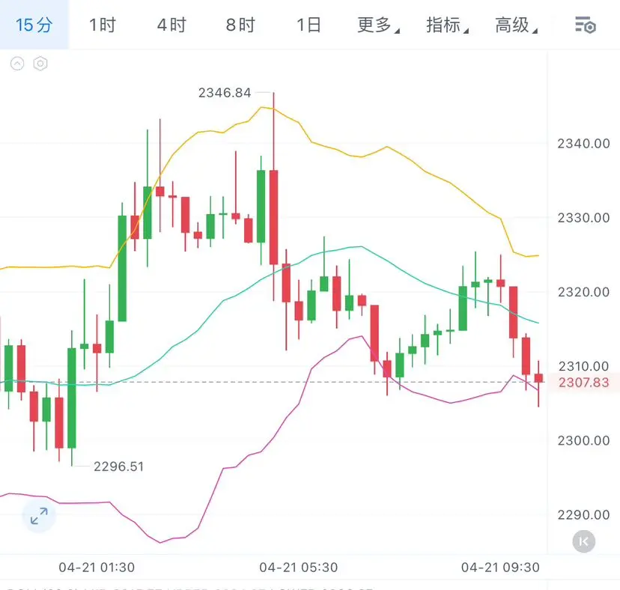Screen dimensions: 620x590
Task: Switch to the 1时 timeframe
Action: click(103, 25)
